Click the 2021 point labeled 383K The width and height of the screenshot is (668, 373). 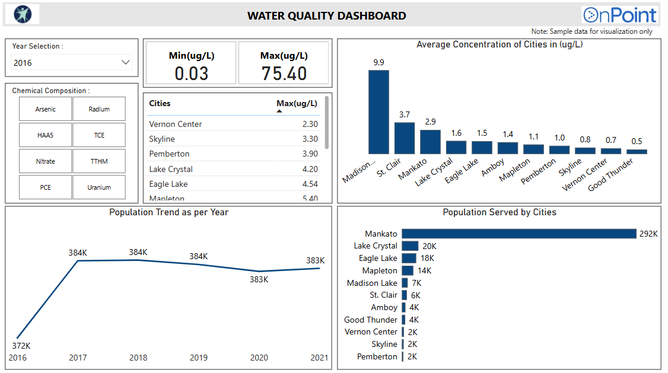coord(320,268)
